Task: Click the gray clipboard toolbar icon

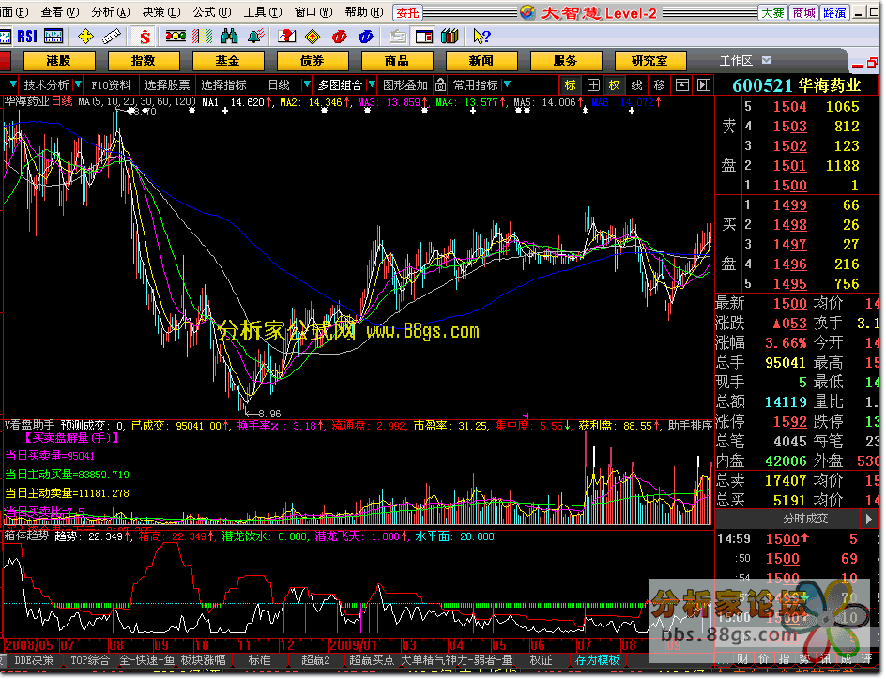Action: pos(397,37)
